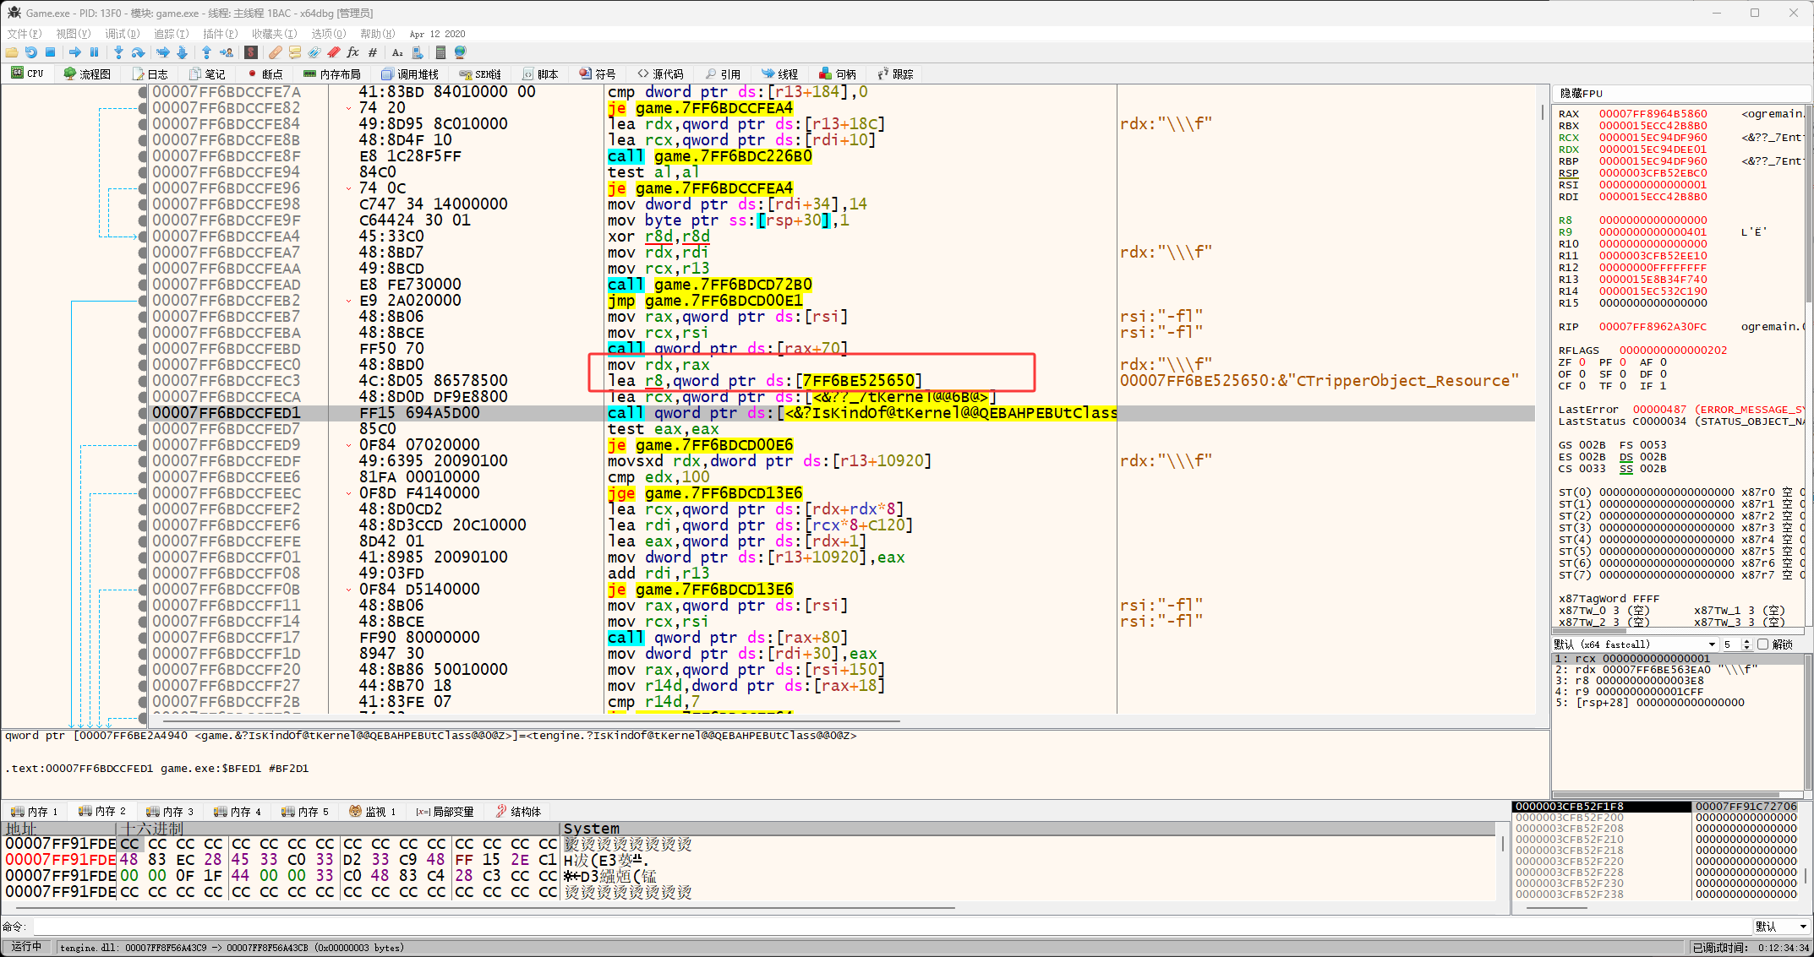Viewport: 1814px width, 957px height.
Task: Toggle breakpoint bullet at address 00007FF6BDCCFEB2
Action: point(143,301)
